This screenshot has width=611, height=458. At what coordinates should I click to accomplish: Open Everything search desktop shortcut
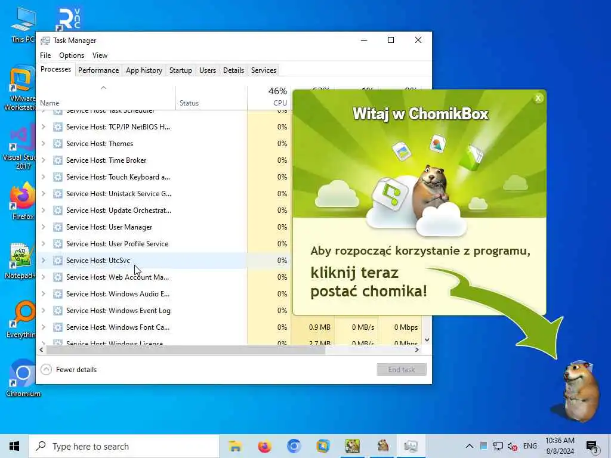tap(23, 320)
